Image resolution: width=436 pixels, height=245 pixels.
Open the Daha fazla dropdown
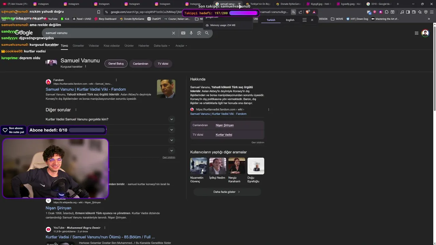pos(162,46)
